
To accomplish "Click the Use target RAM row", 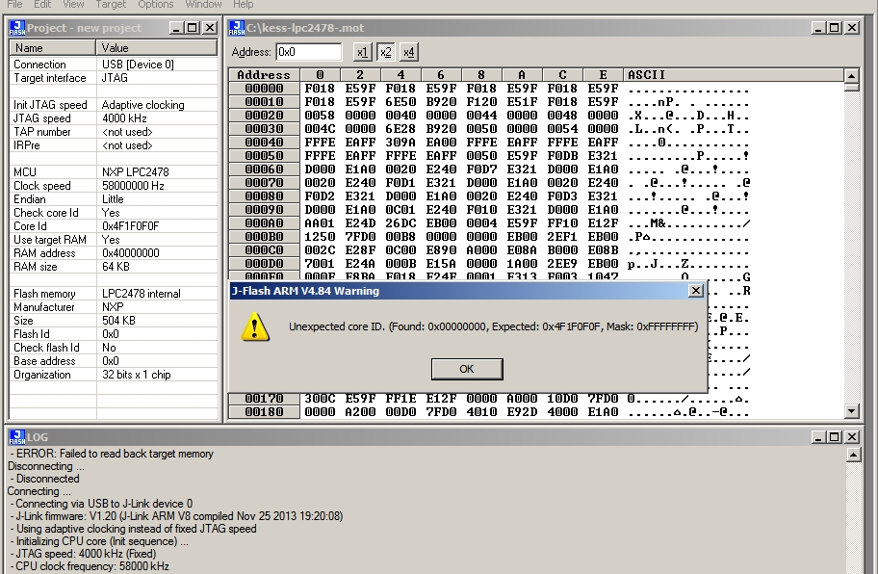I will (x=114, y=240).
